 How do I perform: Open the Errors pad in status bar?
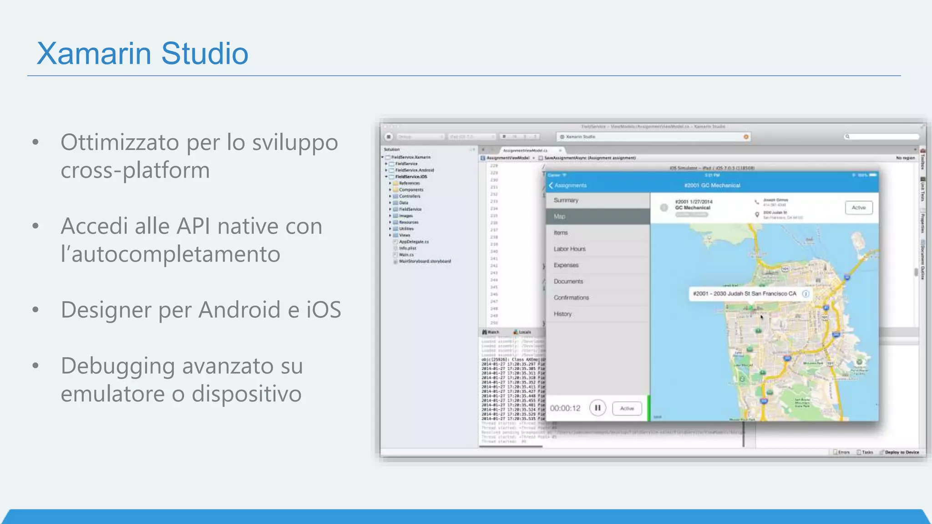(x=841, y=452)
